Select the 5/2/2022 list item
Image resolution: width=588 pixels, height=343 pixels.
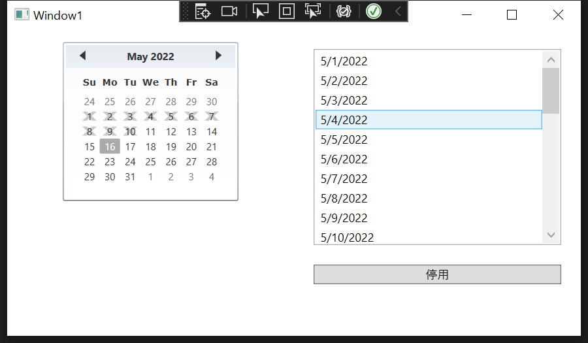tap(429, 80)
